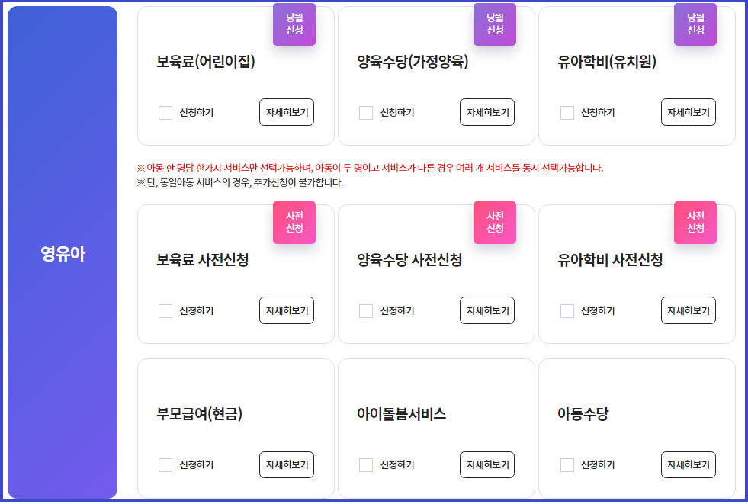Check 신청하기 for 양육수당(가정양육)
The image size is (748, 504).
(x=365, y=112)
